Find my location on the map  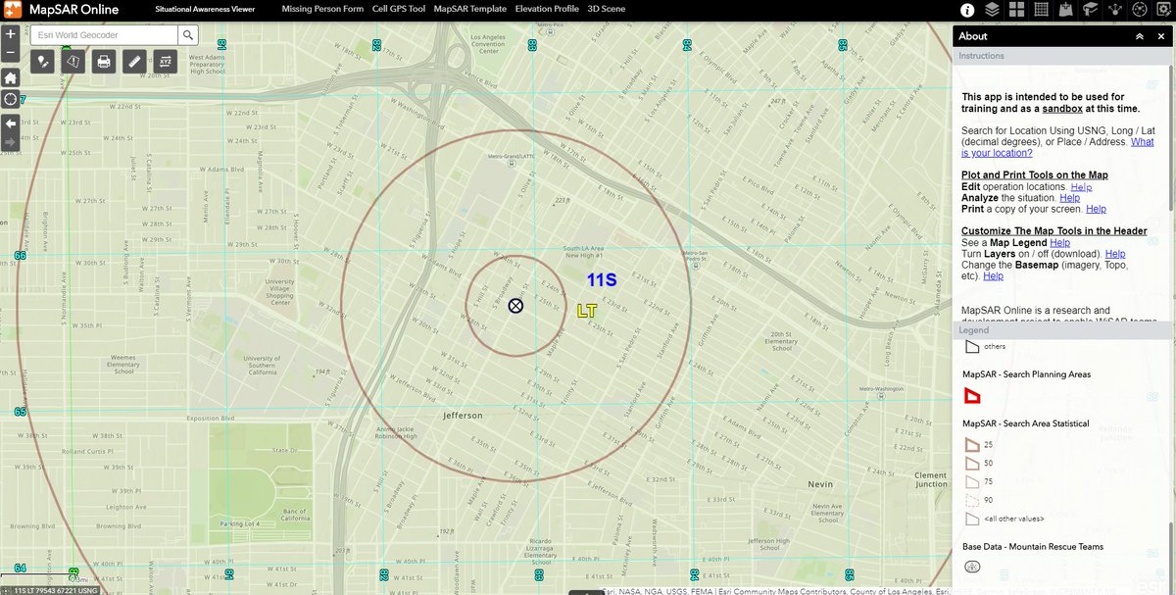click(10, 99)
